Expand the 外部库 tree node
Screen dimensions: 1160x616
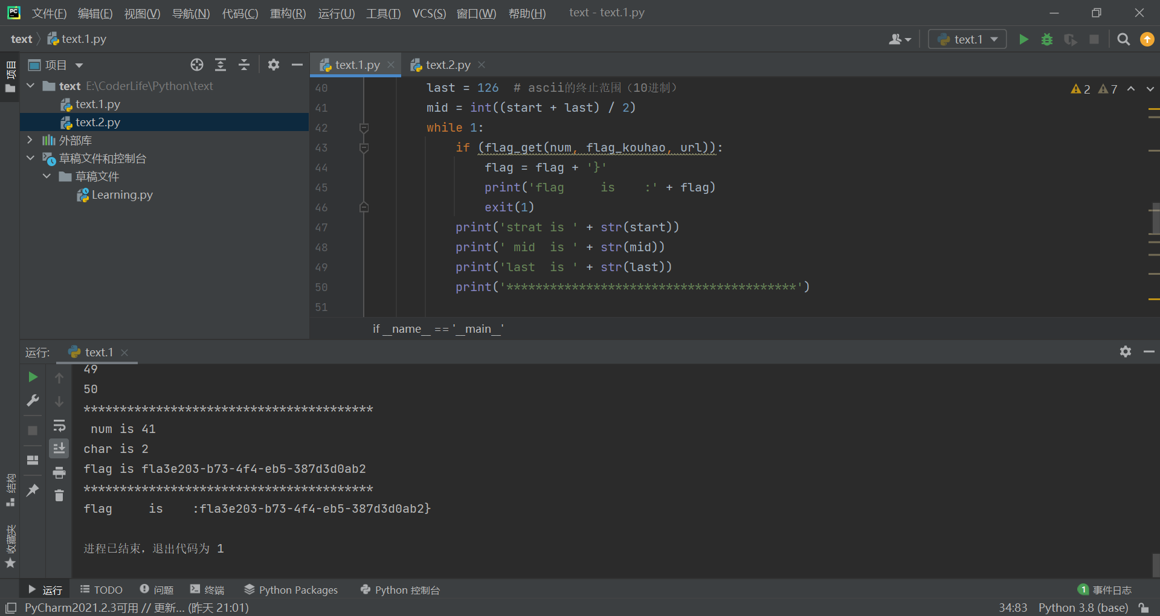tap(30, 140)
